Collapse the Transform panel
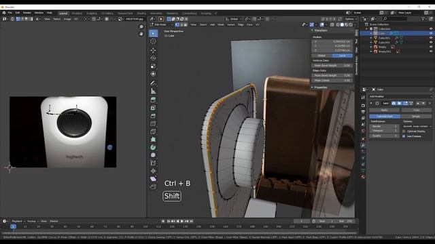 coord(320,30)
